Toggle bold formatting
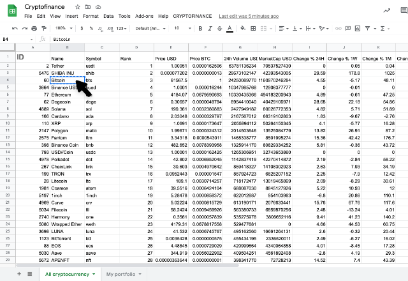This screenshot has width=408, height=281. click(200, 28)
